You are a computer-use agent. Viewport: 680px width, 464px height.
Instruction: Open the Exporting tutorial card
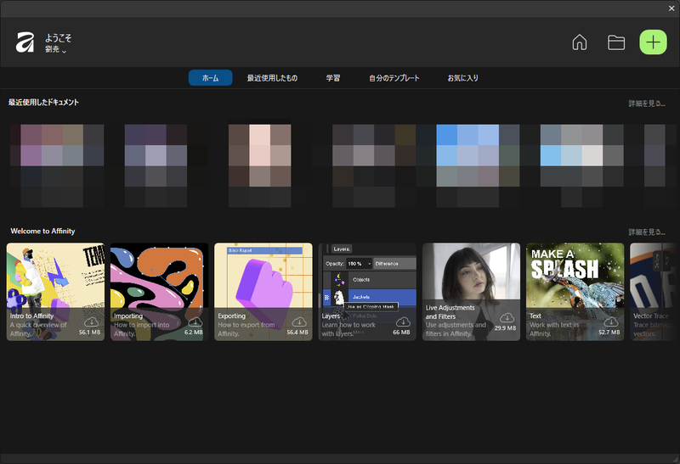coord(263,291)
